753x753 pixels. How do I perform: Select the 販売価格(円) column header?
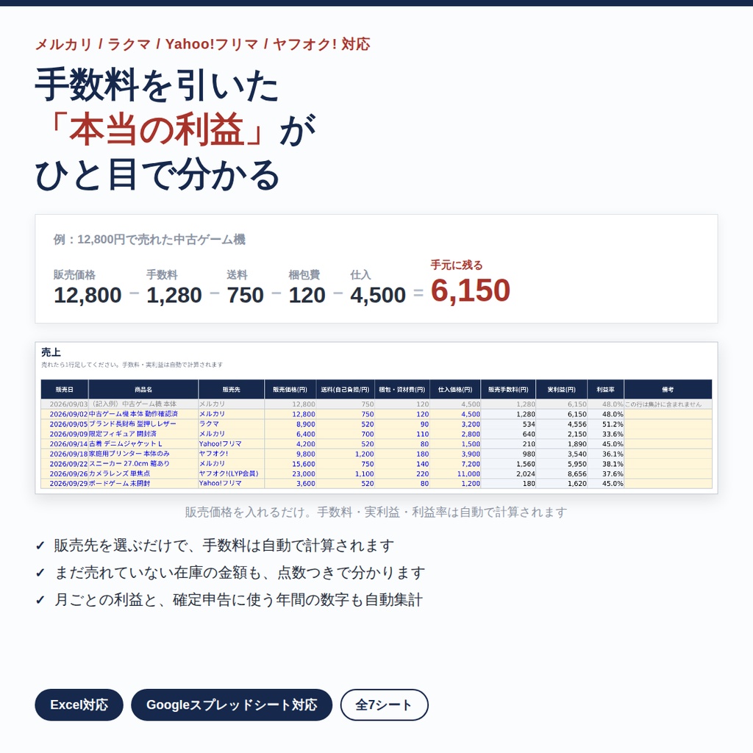pyautogui.click(x=290, y=390)
